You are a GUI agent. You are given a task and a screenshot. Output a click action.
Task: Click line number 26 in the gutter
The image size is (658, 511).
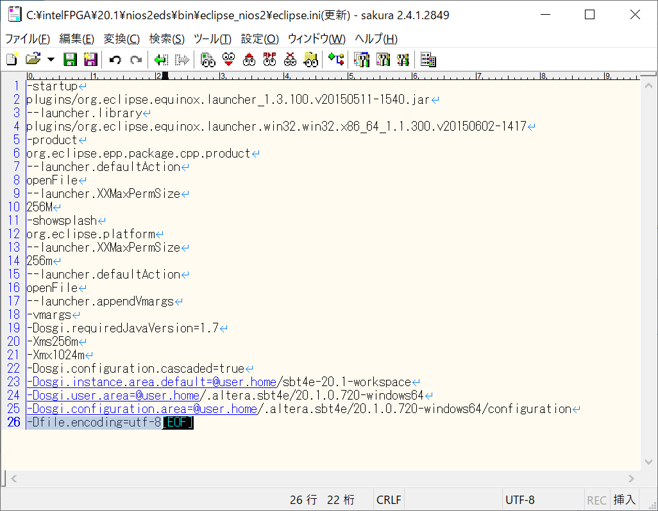(13, 422)
